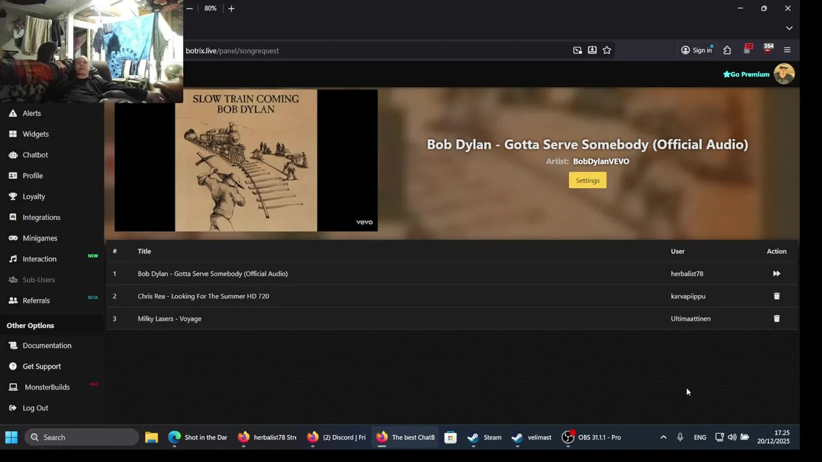Open the user avatar menu
This screenshot has width=822, height=462.
pyautogui.click(x=784, y=74)
